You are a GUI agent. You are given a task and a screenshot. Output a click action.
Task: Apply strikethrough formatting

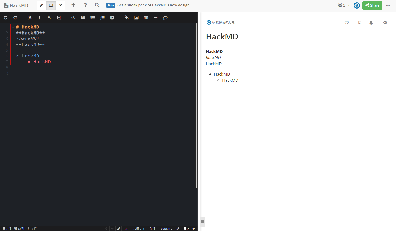[x=49, y=18]
